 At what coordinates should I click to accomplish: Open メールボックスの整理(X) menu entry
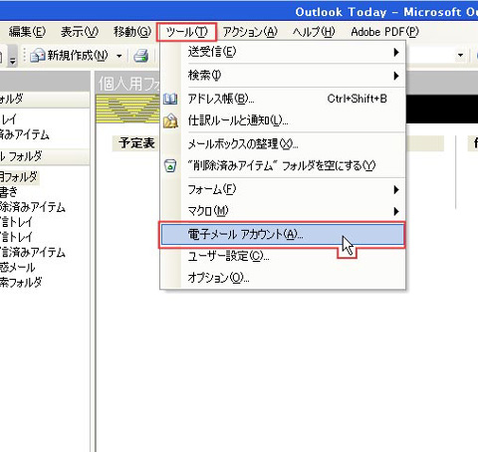click(283, 144)
